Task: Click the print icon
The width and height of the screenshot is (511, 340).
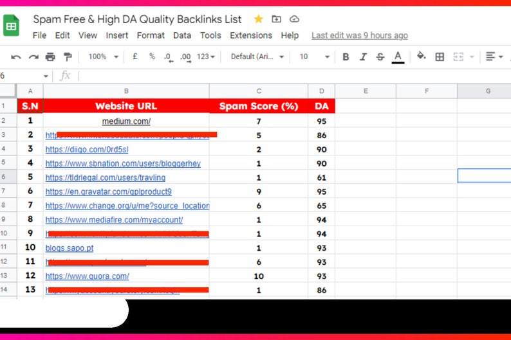Action: pyautogui.click(x=50, y=57)
